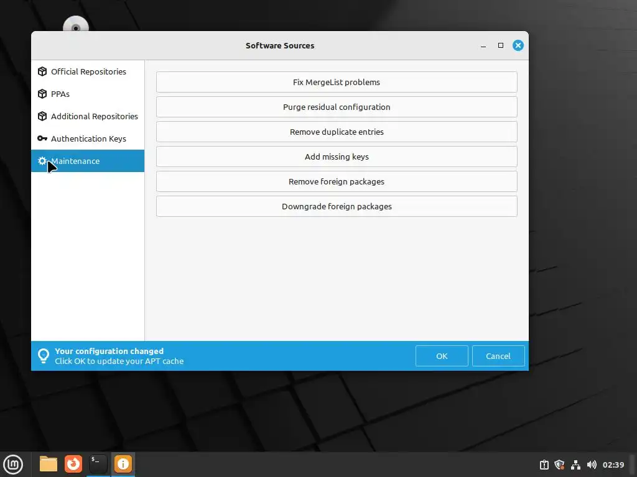The image size is (637, 477).
Task: Minimize the Software Sources window
Action: click(x=483, y=46)
